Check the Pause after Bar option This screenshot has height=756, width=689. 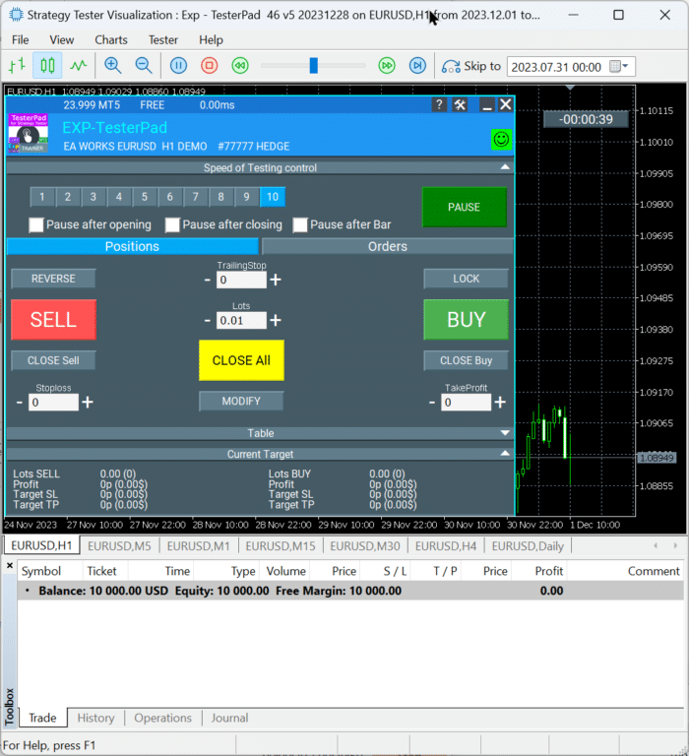300,224
